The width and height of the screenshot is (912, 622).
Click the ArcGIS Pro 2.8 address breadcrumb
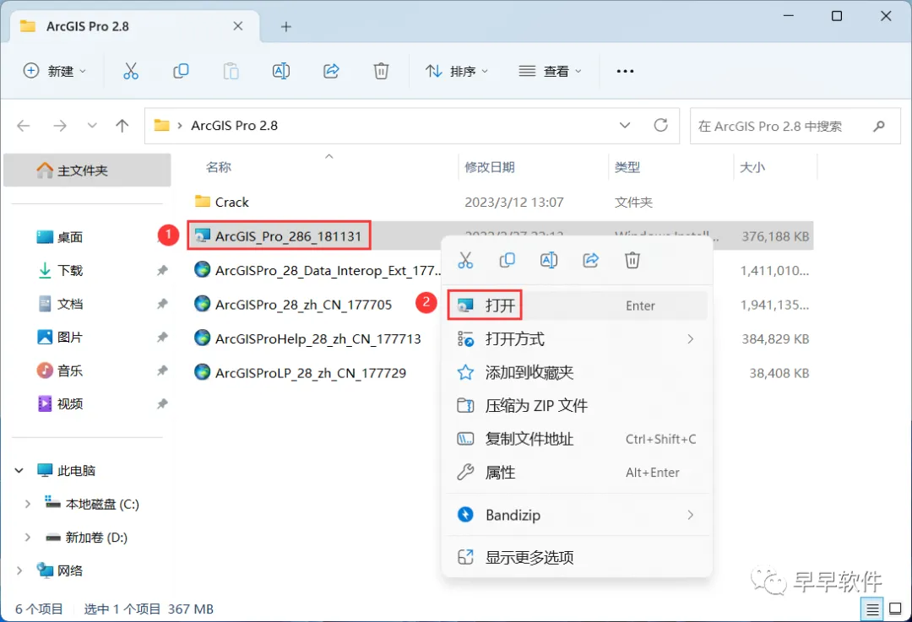(235, 126)
